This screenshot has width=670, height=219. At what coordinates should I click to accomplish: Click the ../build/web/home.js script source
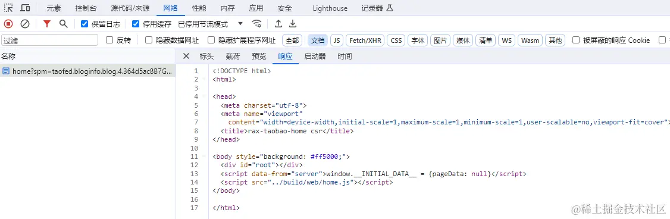(311, 182)
